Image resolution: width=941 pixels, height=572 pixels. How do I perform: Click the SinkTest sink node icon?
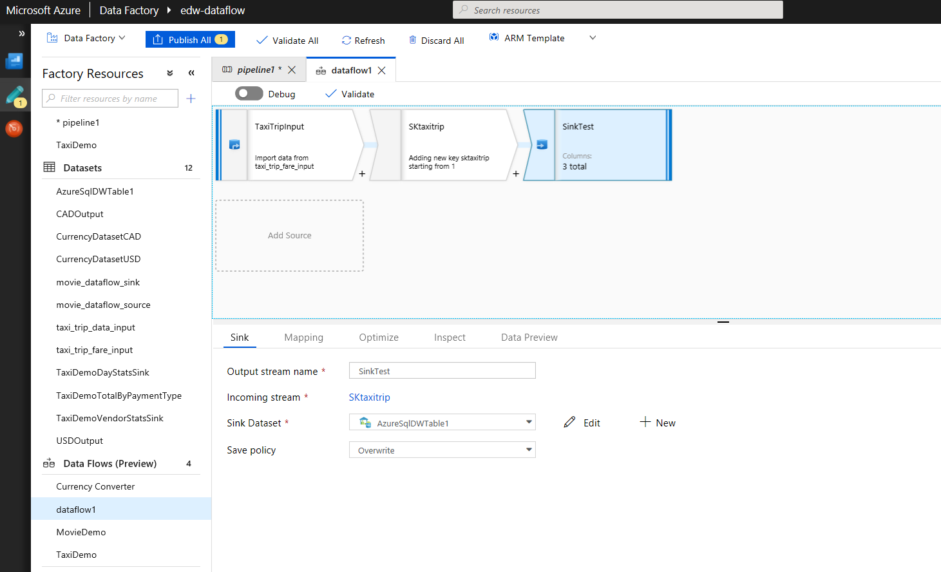click(542, 145)
